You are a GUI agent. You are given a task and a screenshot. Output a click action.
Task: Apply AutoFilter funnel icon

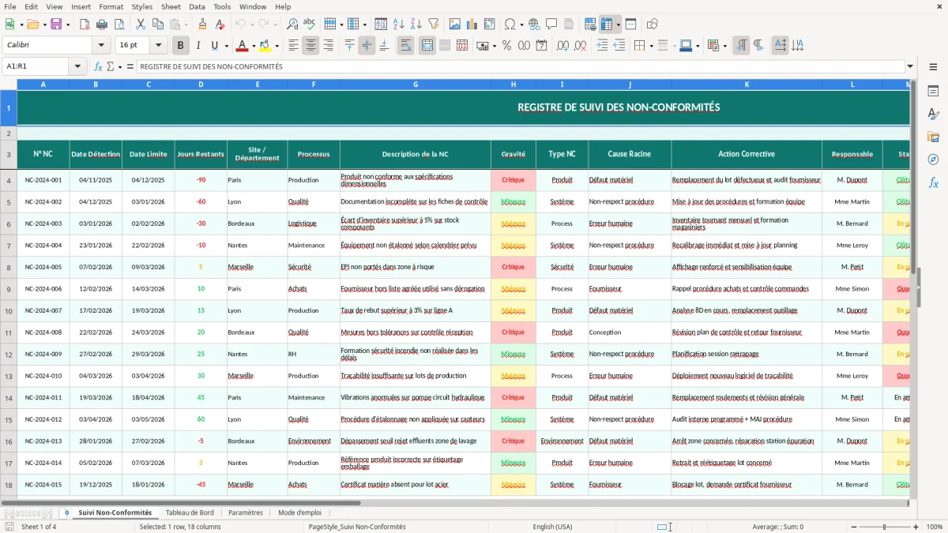click(434, 24)
